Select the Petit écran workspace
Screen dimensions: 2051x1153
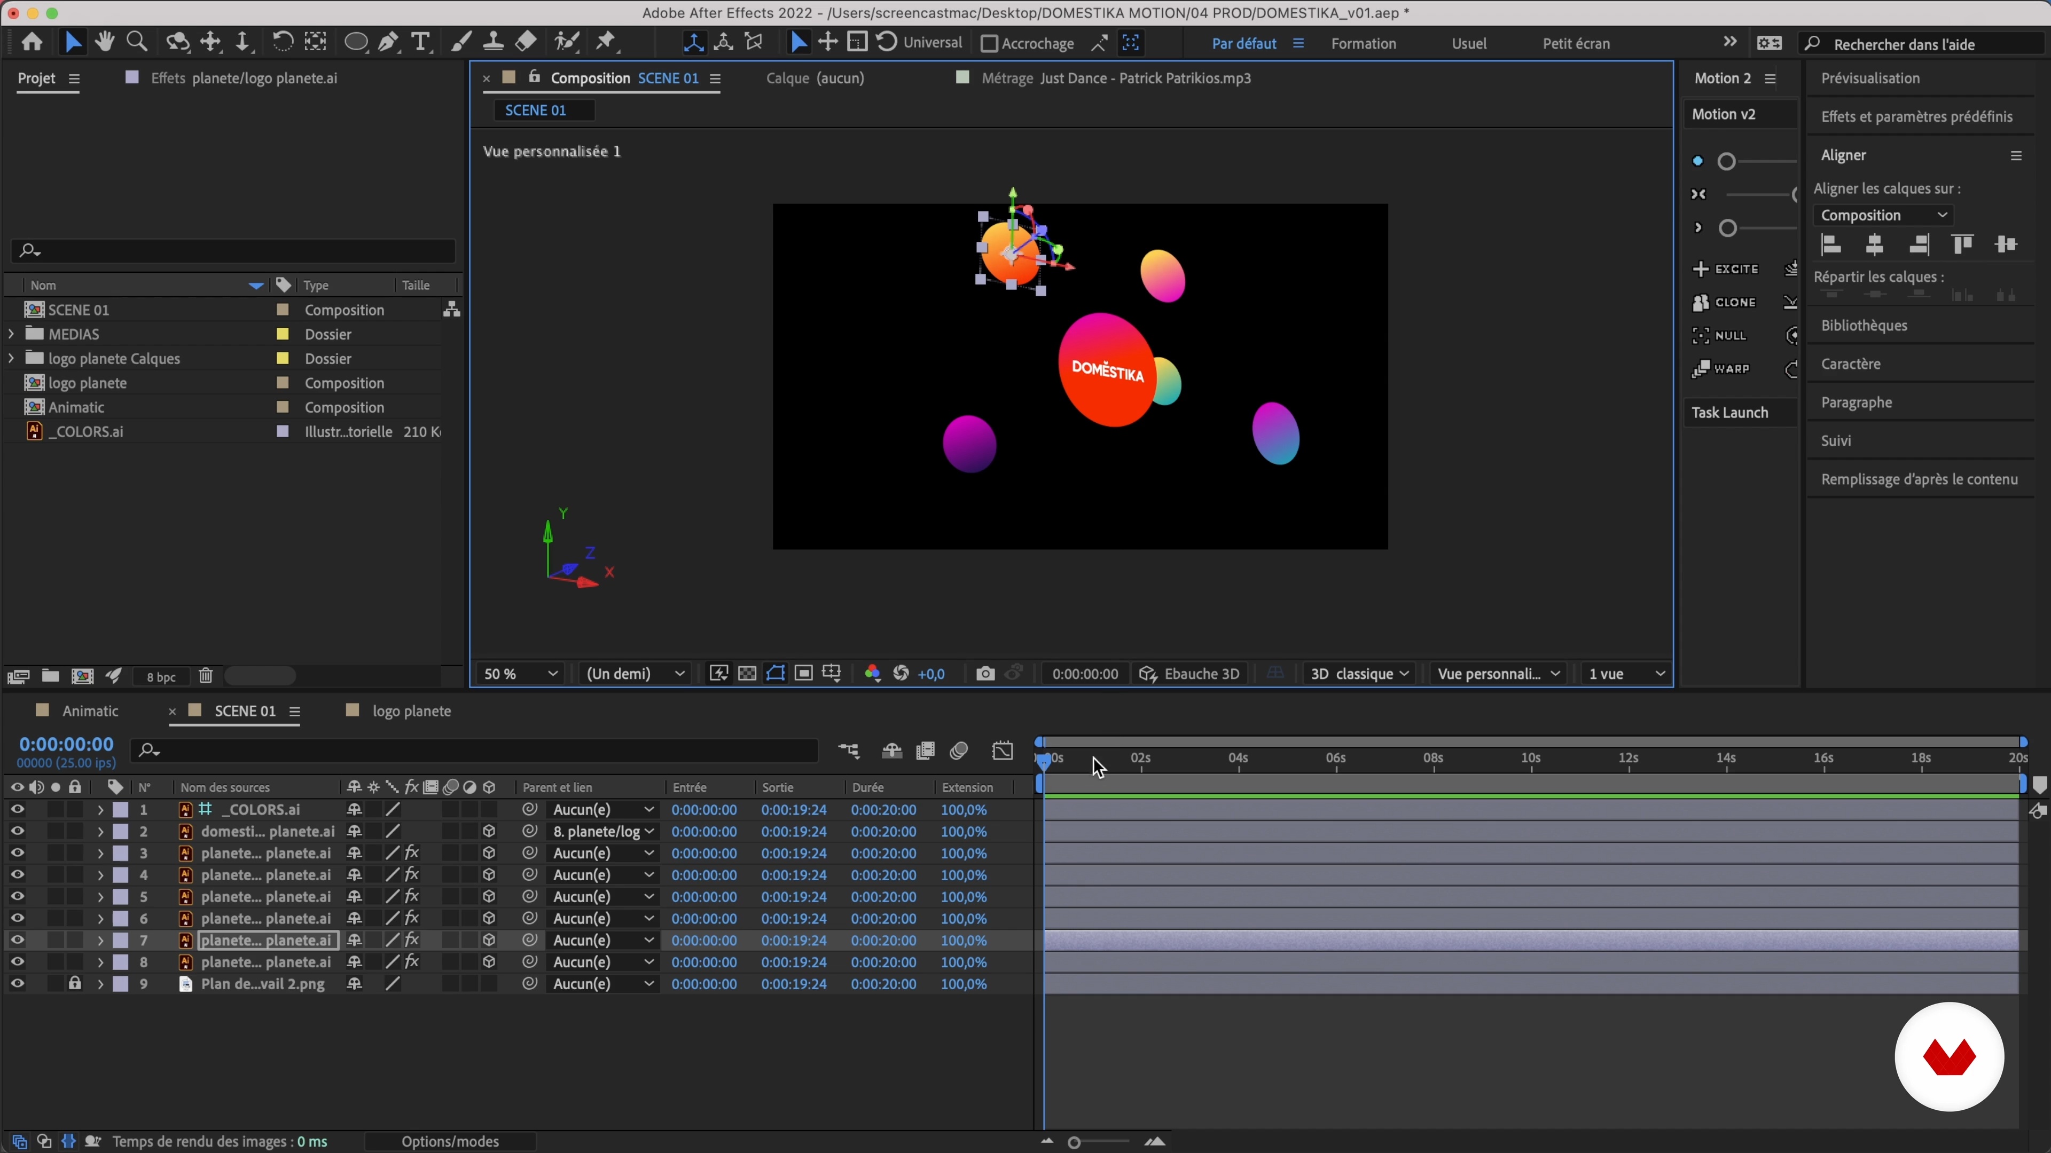(1576, 44)
